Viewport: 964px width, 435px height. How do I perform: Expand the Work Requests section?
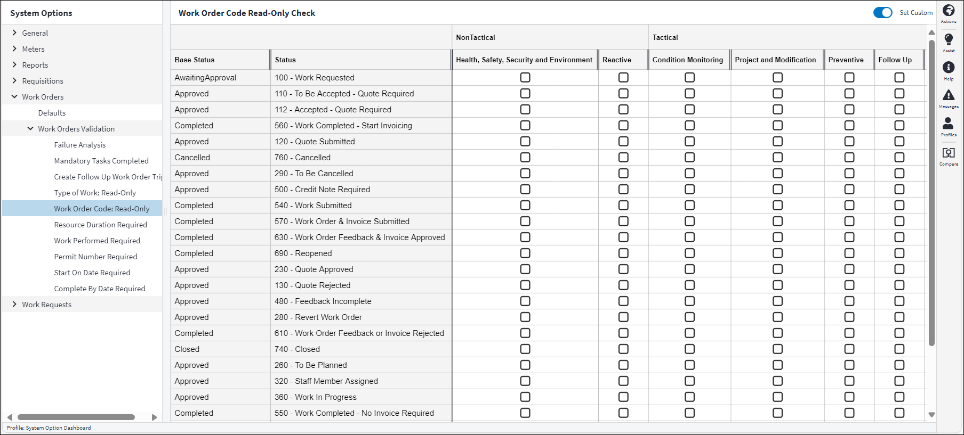click(x=47, y=304)
